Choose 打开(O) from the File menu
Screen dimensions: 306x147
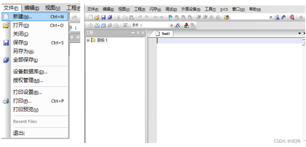point(35,25)
